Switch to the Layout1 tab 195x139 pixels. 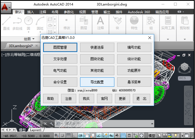point(36,130)
